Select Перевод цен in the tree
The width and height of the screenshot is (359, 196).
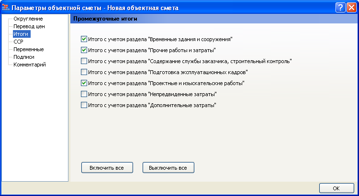point(29,26)
